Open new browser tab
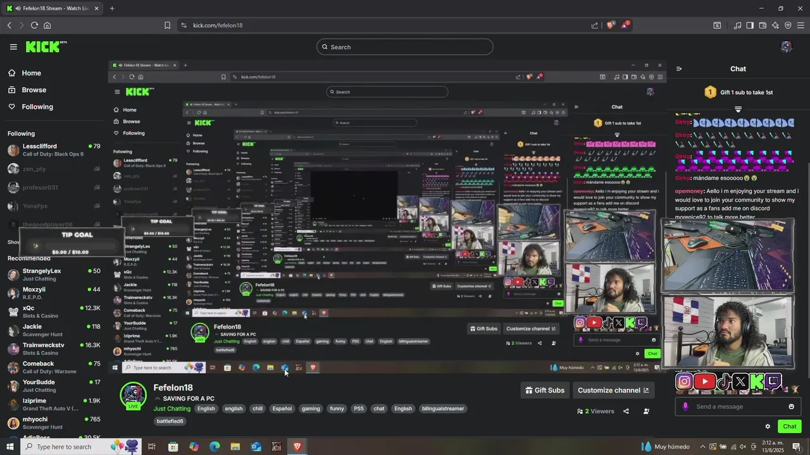 (x=112, y=8)
